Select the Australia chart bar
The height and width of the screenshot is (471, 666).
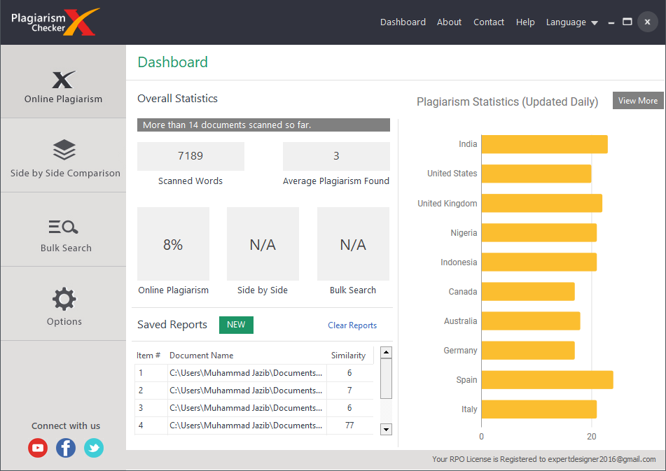coord(531,321)
